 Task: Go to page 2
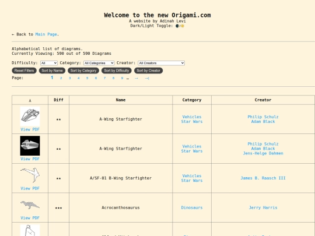tap(61, 78)
